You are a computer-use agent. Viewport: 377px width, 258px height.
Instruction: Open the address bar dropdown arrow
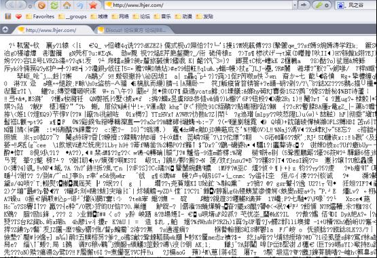pos(295,5)
